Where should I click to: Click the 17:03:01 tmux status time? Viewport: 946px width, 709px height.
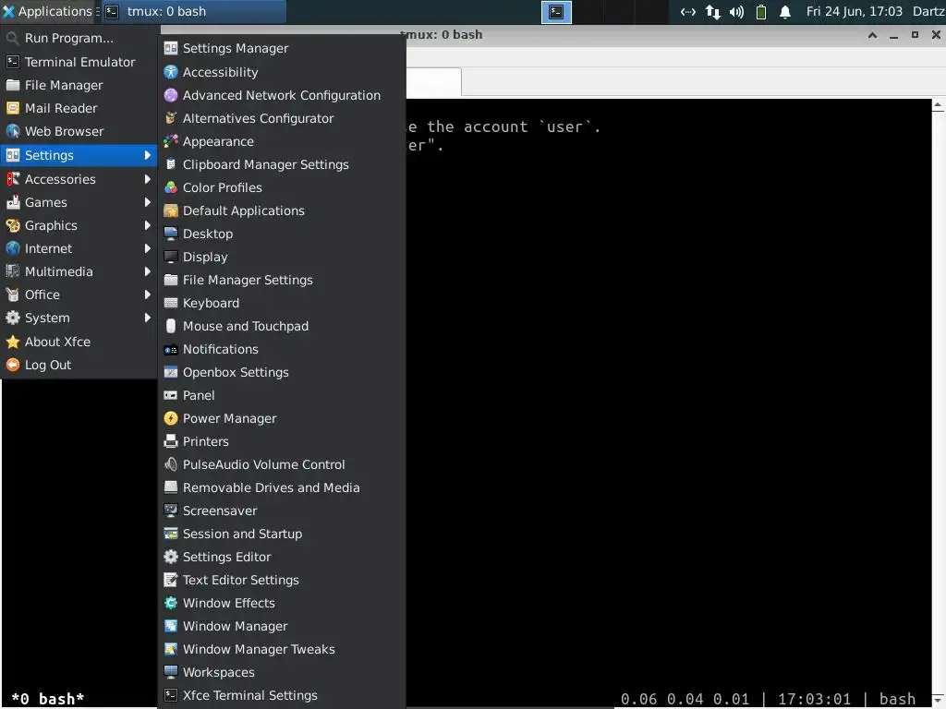814,699
